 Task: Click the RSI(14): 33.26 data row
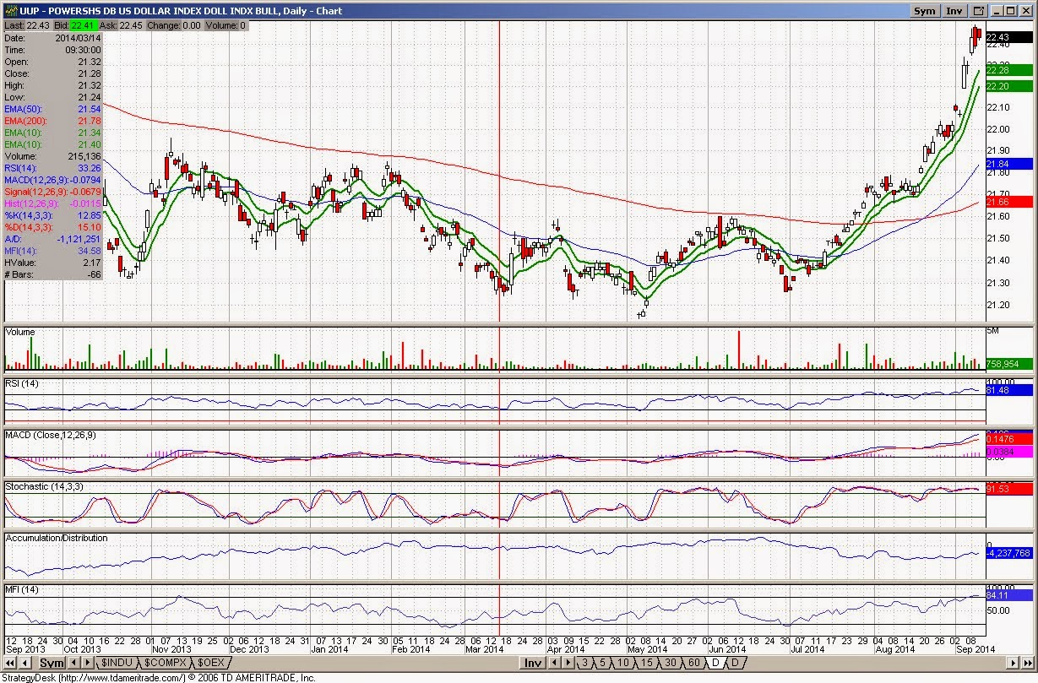54,168
